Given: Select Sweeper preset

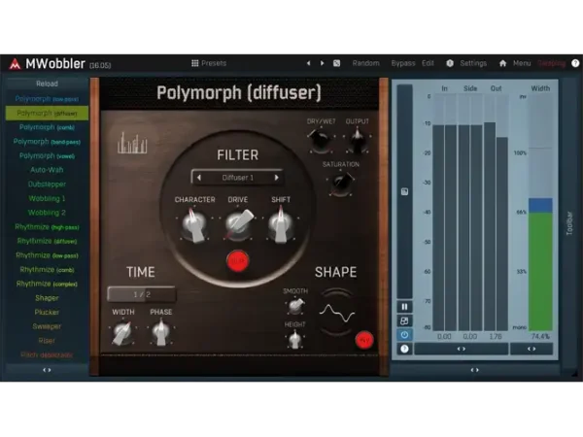Looking at the screenshot, I should 47,326.
